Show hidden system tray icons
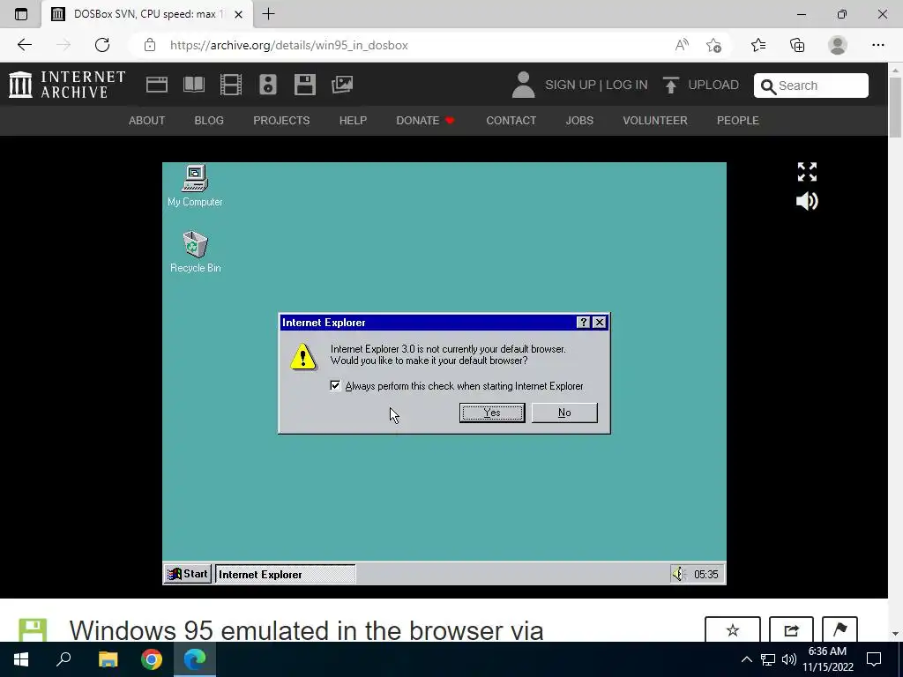The image size is (903, 677). [746, 659]
